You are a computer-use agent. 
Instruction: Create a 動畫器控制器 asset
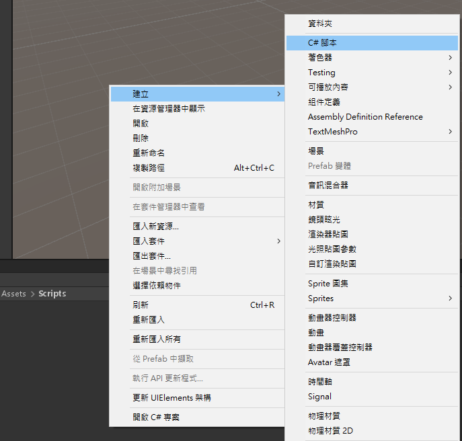click(x=332, y=318)
